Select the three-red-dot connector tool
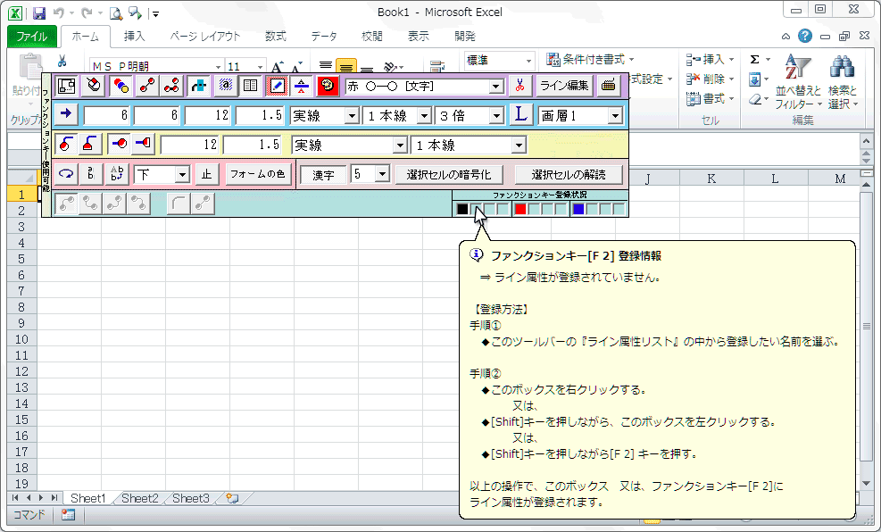Viewport: 881px width, 532px height. tap(171, 86)
